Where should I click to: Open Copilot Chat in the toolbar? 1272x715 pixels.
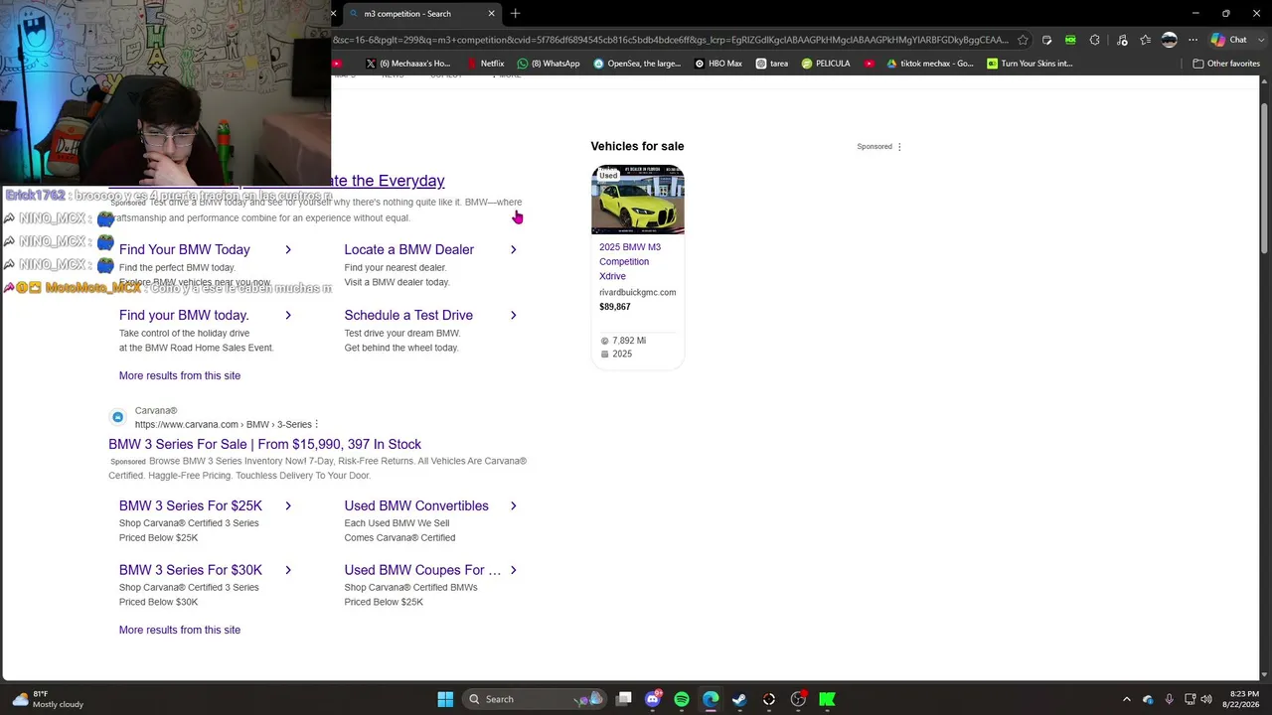(1229, 40)
